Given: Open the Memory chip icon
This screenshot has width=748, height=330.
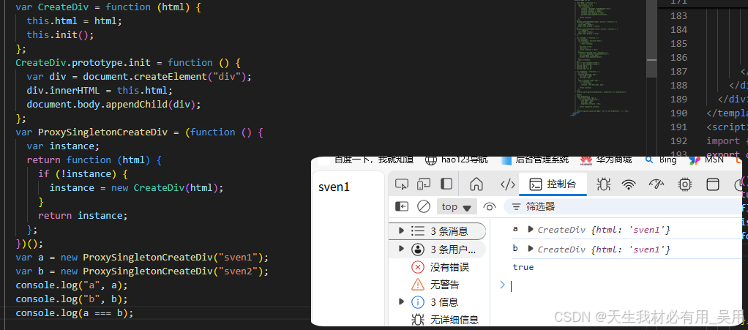Looking at the screenshot, I should [685, 184].
